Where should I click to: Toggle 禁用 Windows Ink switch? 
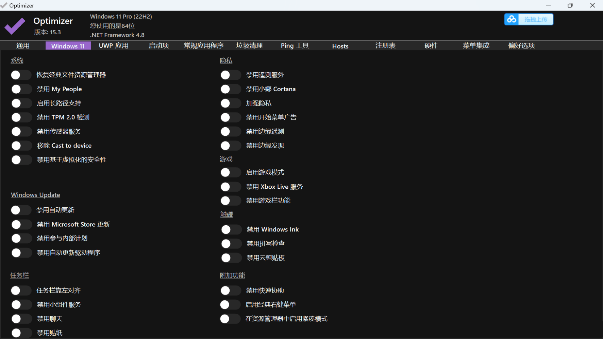(231, 230)
